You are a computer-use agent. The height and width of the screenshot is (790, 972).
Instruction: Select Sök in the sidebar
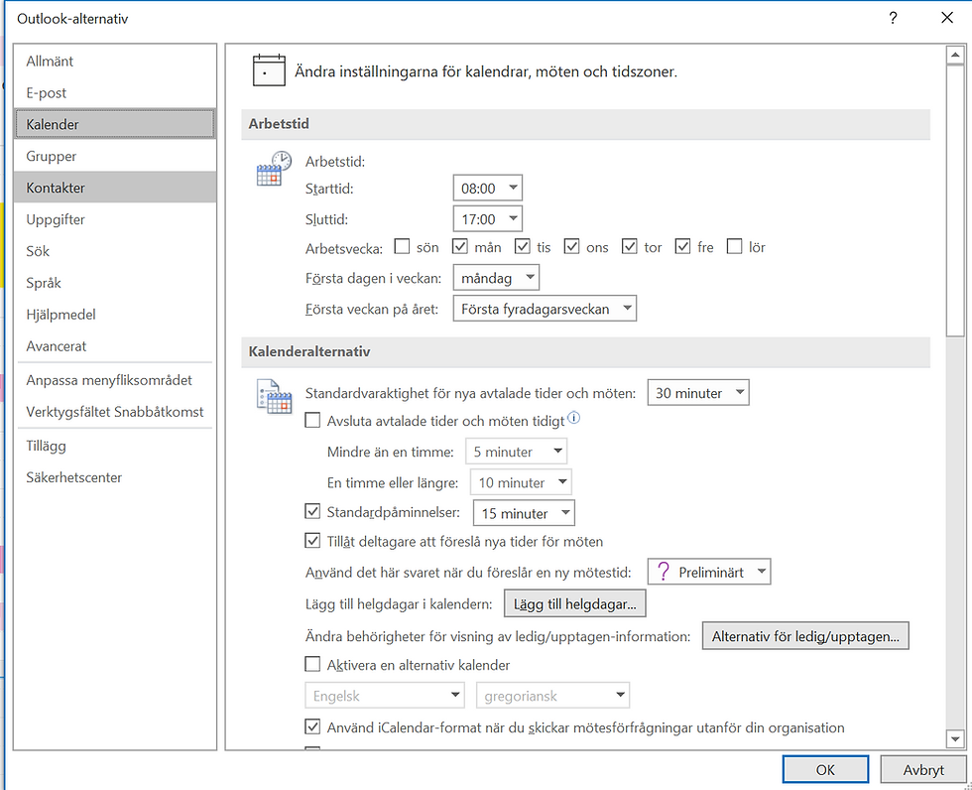[115, 250]
